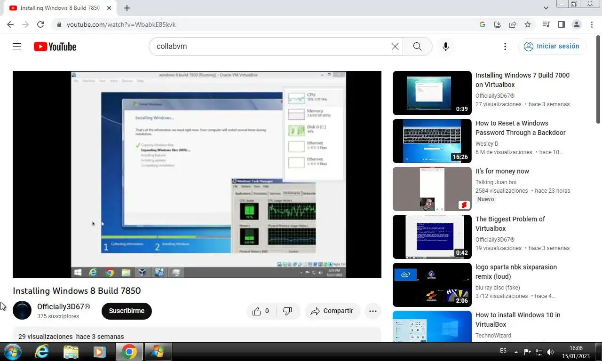This screenshot has width=602, height=361.
Task: Dislike the video with thumbs down
Action: tap(287, 311)
